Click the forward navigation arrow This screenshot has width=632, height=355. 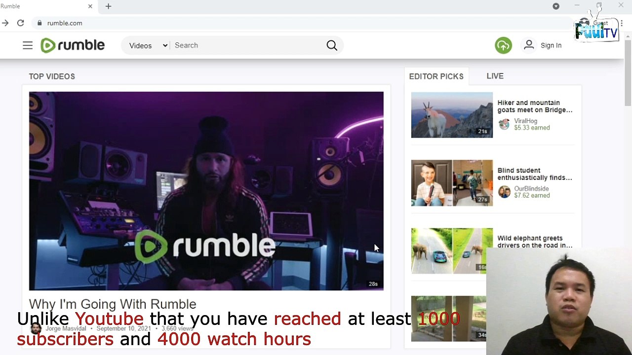pyautogui.click(x=5, y=23)
